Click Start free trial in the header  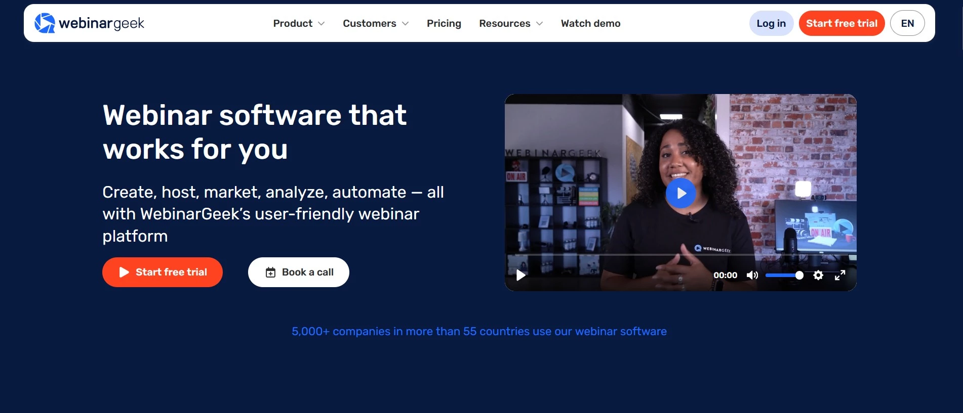[841, 23]
